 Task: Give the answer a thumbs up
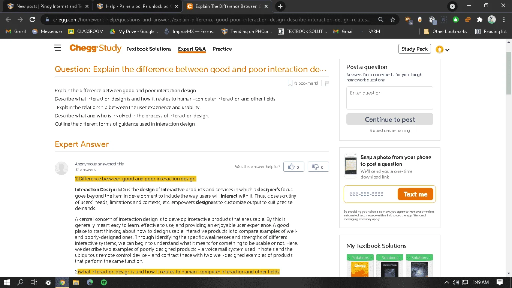pos(294,167)
